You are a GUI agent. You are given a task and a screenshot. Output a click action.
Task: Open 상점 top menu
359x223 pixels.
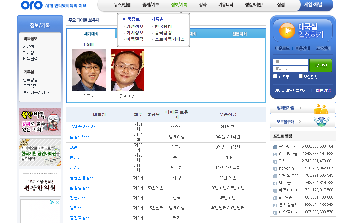(281, 5)
